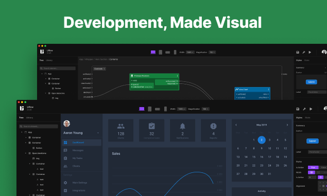The width and height of the screenshot is (327, 196).
Task: Click the Label placeholder field in front window
Action: [x=317, y=152]
